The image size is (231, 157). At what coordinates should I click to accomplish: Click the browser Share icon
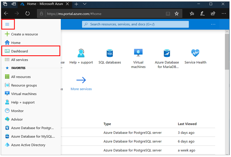pyautogui.click(x=213, y=14)
